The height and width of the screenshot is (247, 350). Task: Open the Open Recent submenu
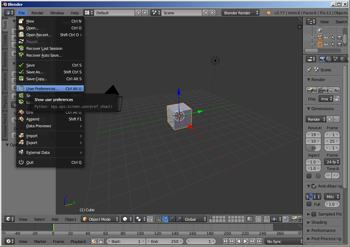[x=50, y=35]
